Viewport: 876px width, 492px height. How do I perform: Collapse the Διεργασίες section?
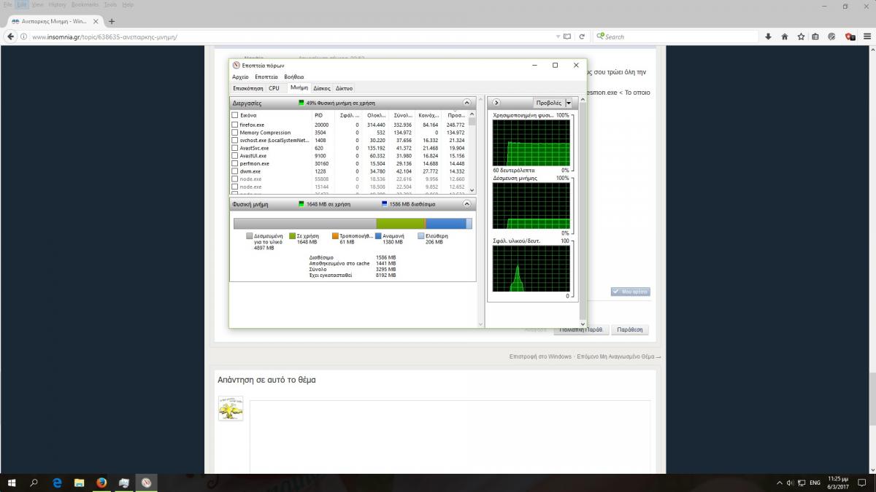[467, 103]
